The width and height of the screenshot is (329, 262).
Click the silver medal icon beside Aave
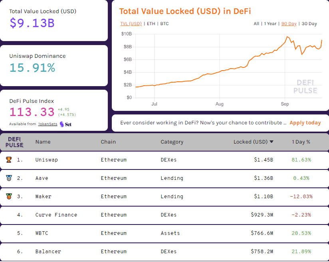coord(9,178)
